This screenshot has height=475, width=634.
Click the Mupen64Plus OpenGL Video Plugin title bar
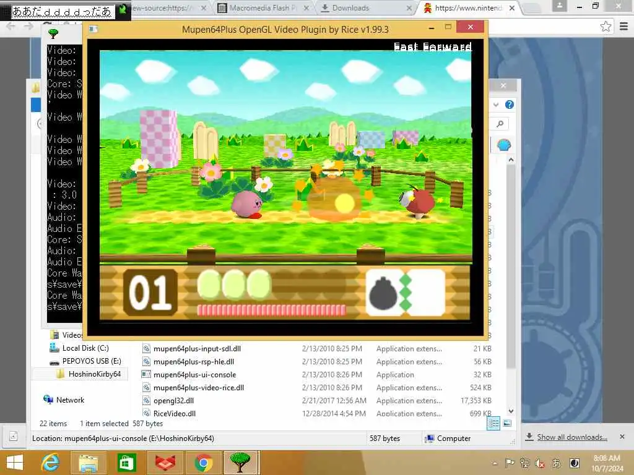pyautogui.click(x=285, y=29)
